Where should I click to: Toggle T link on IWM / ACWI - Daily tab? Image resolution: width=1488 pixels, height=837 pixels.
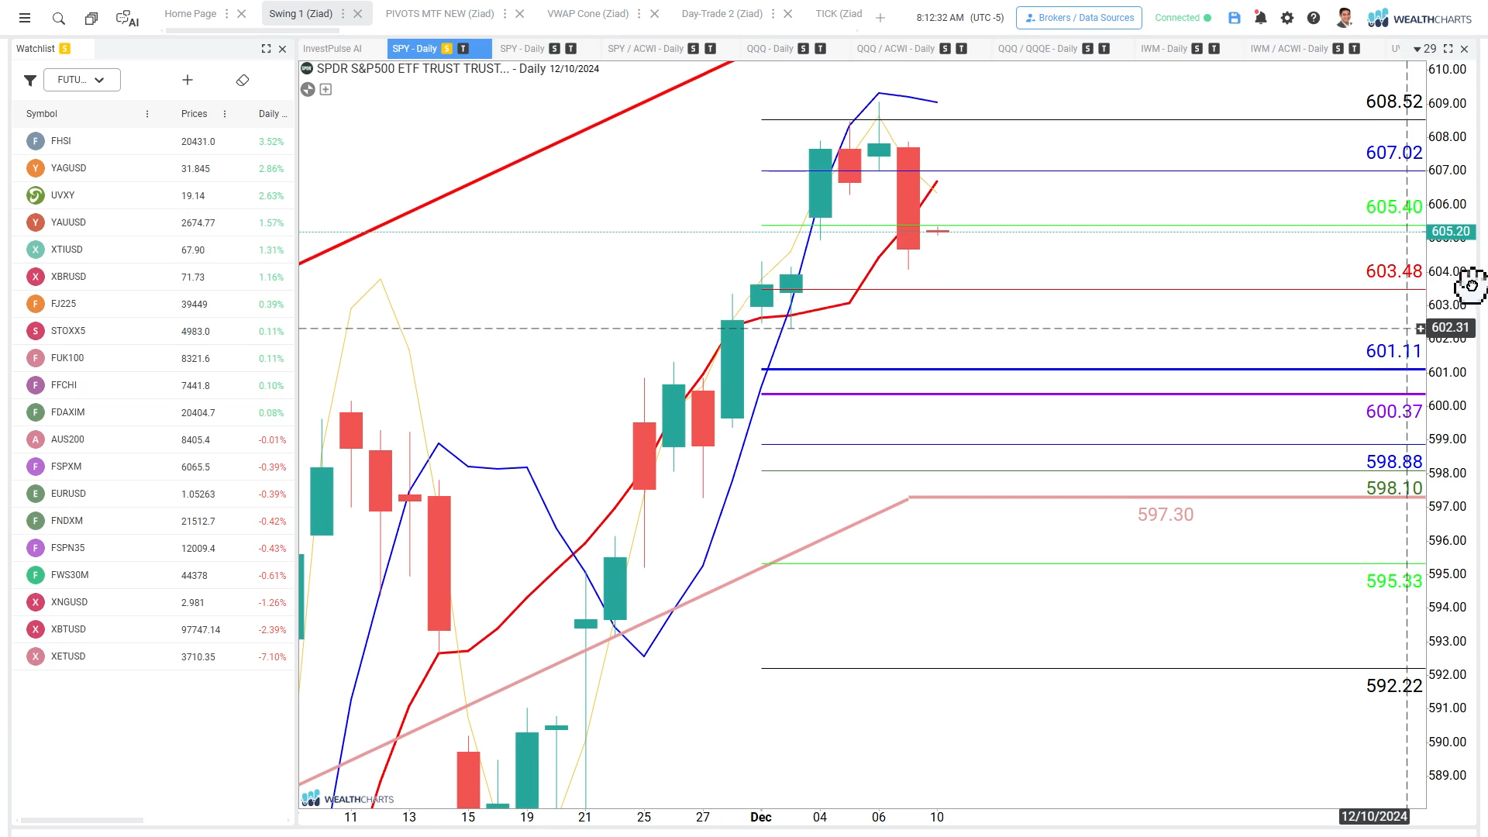coord(1355,49)
